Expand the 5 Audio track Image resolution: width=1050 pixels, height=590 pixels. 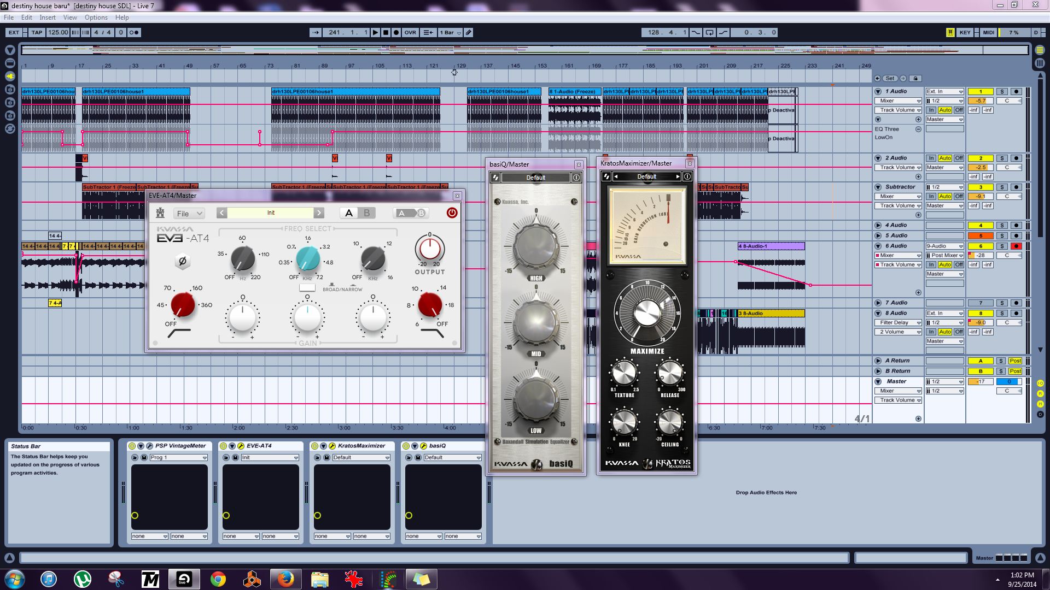point(878,236)
